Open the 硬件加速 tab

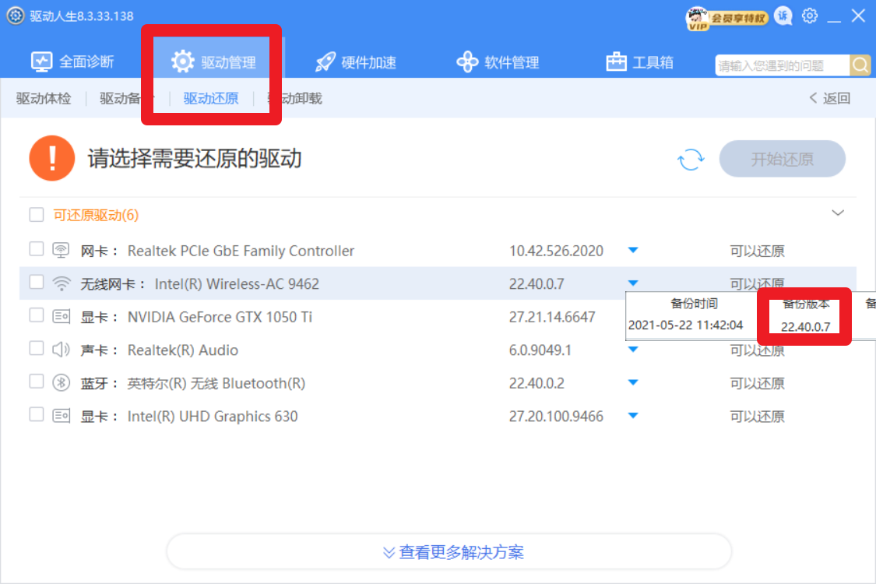[356, 62]
